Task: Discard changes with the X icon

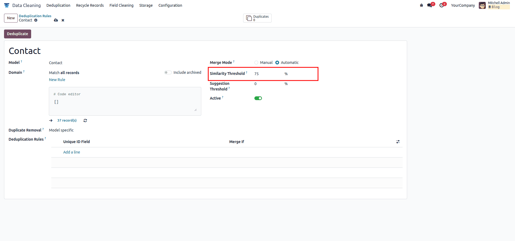Action: [63, 20]
